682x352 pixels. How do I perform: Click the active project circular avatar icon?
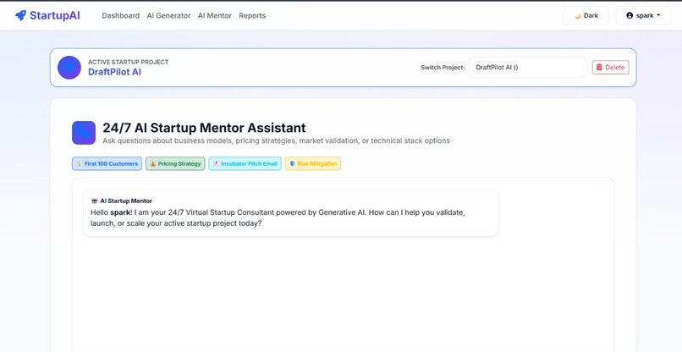tap(69, 68)
